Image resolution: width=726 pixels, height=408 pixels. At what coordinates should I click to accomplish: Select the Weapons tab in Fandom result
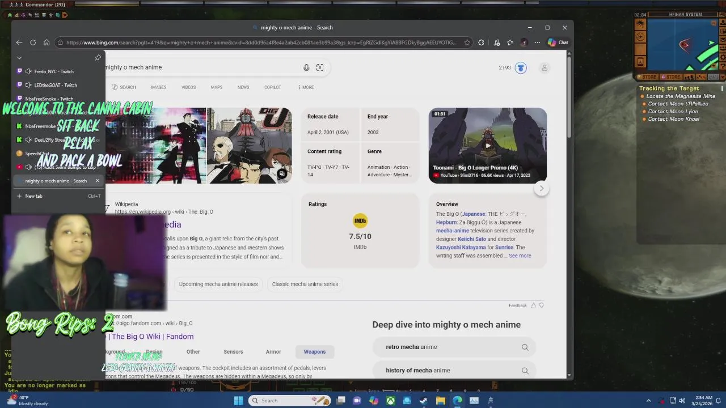point(315,352)
